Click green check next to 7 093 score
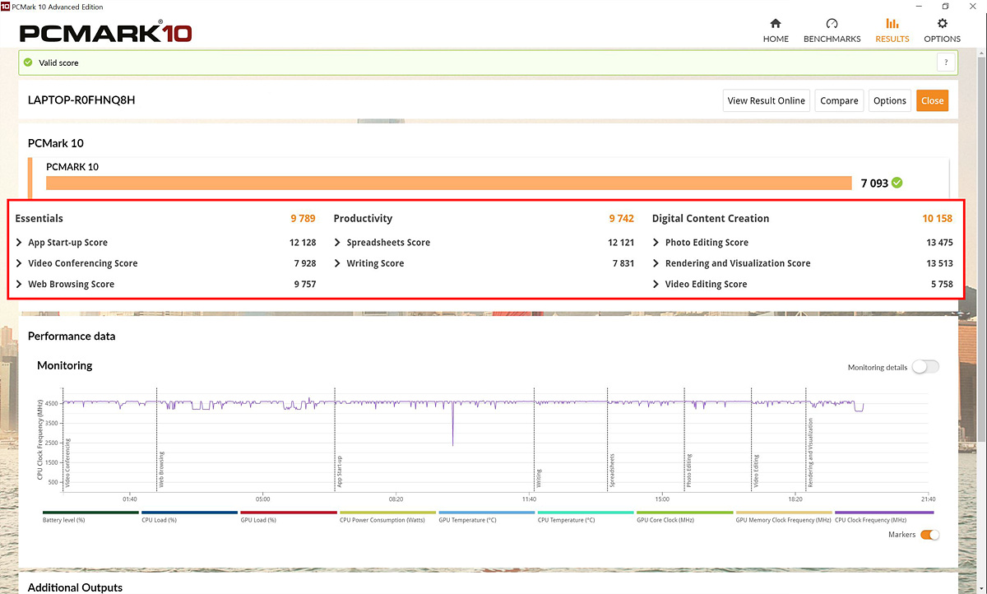The image size is (987, 594). pos(897,183)
